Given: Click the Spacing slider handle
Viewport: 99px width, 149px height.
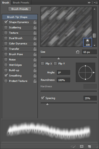Looking at the screenshot, I should 47,105.
